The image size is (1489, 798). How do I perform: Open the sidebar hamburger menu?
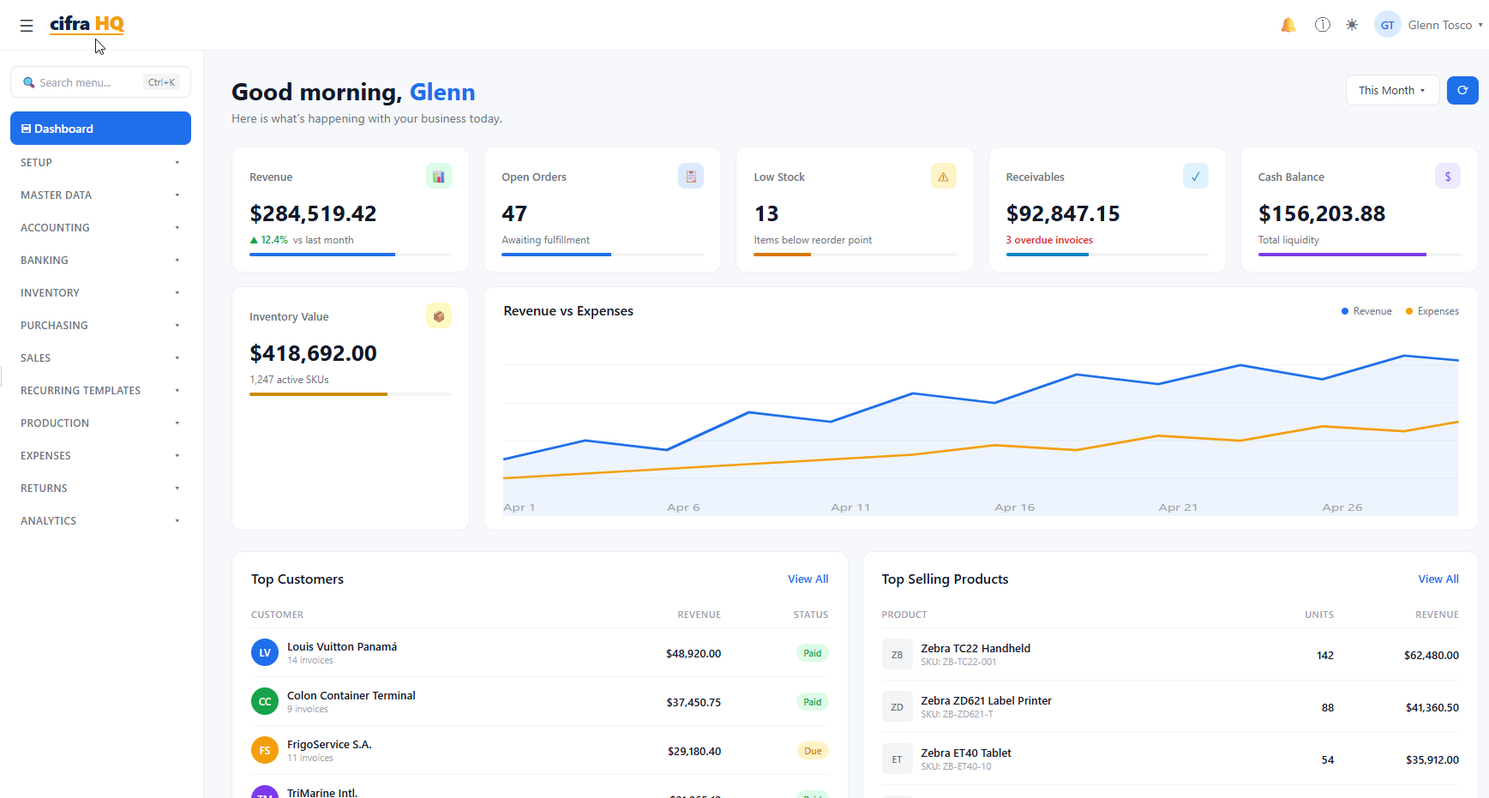(x=27, y=26)
